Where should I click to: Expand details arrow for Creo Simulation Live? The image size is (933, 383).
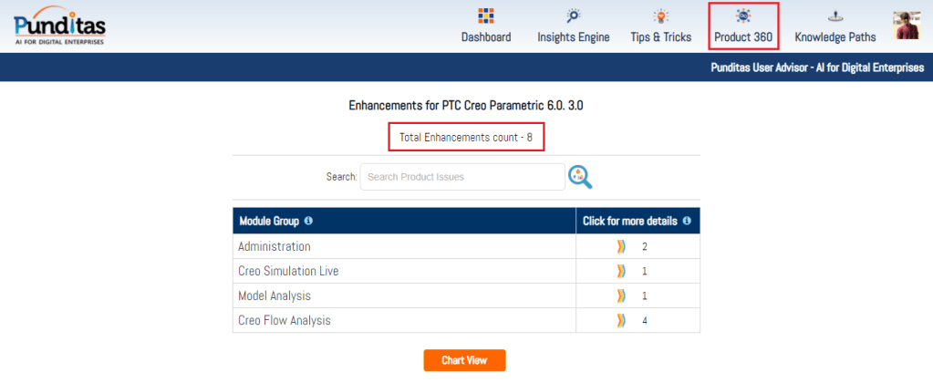click(x=621, y=272)
